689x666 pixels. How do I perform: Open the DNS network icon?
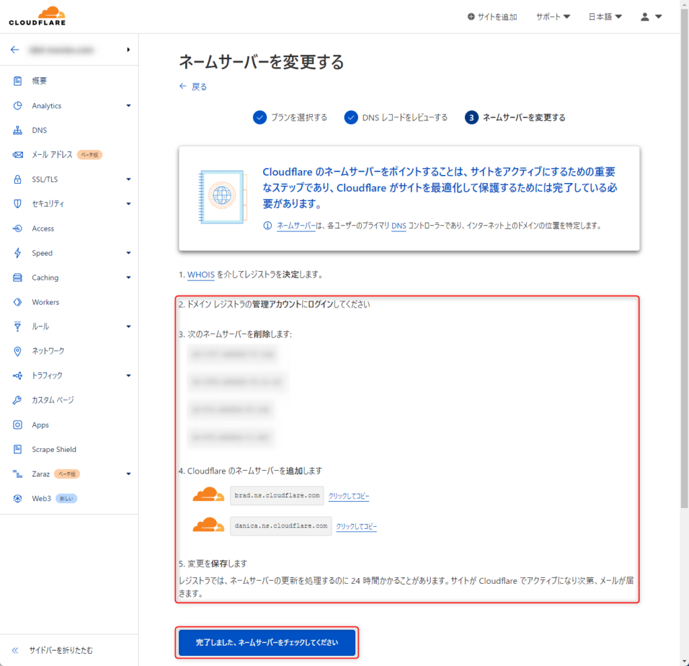(x=17, y=130)
